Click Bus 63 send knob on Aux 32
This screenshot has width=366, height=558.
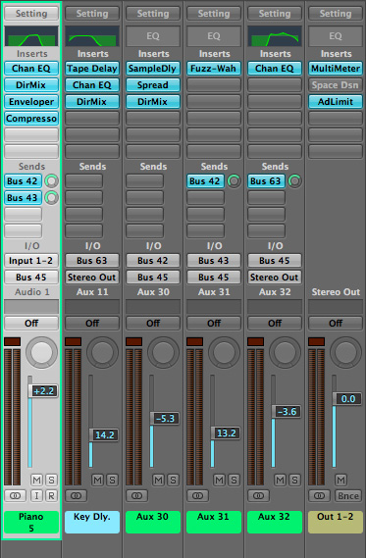[294, 181]
